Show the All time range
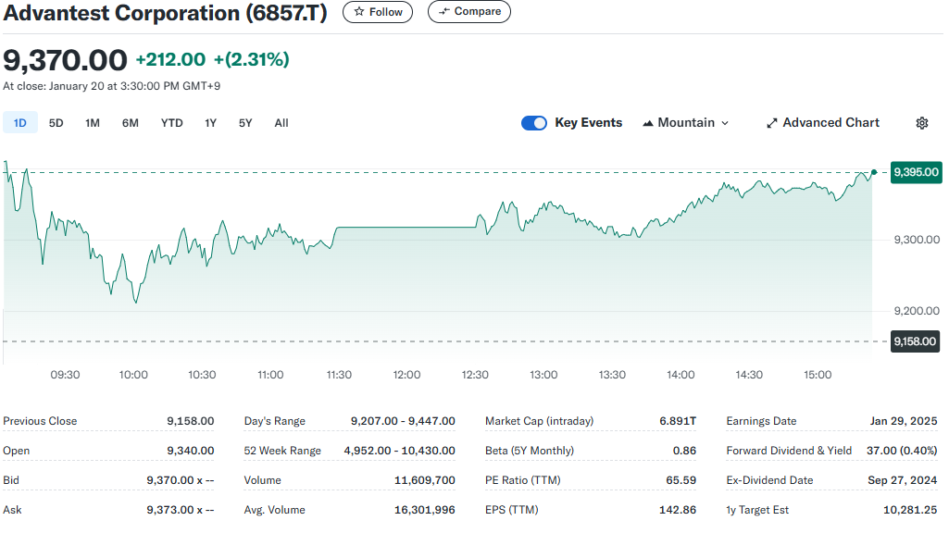The width and height of the screenshot is (949, 533). coord(281,123)
